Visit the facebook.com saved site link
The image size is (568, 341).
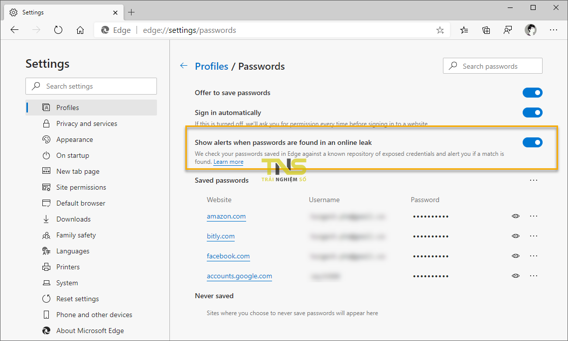tap(228, 256)
